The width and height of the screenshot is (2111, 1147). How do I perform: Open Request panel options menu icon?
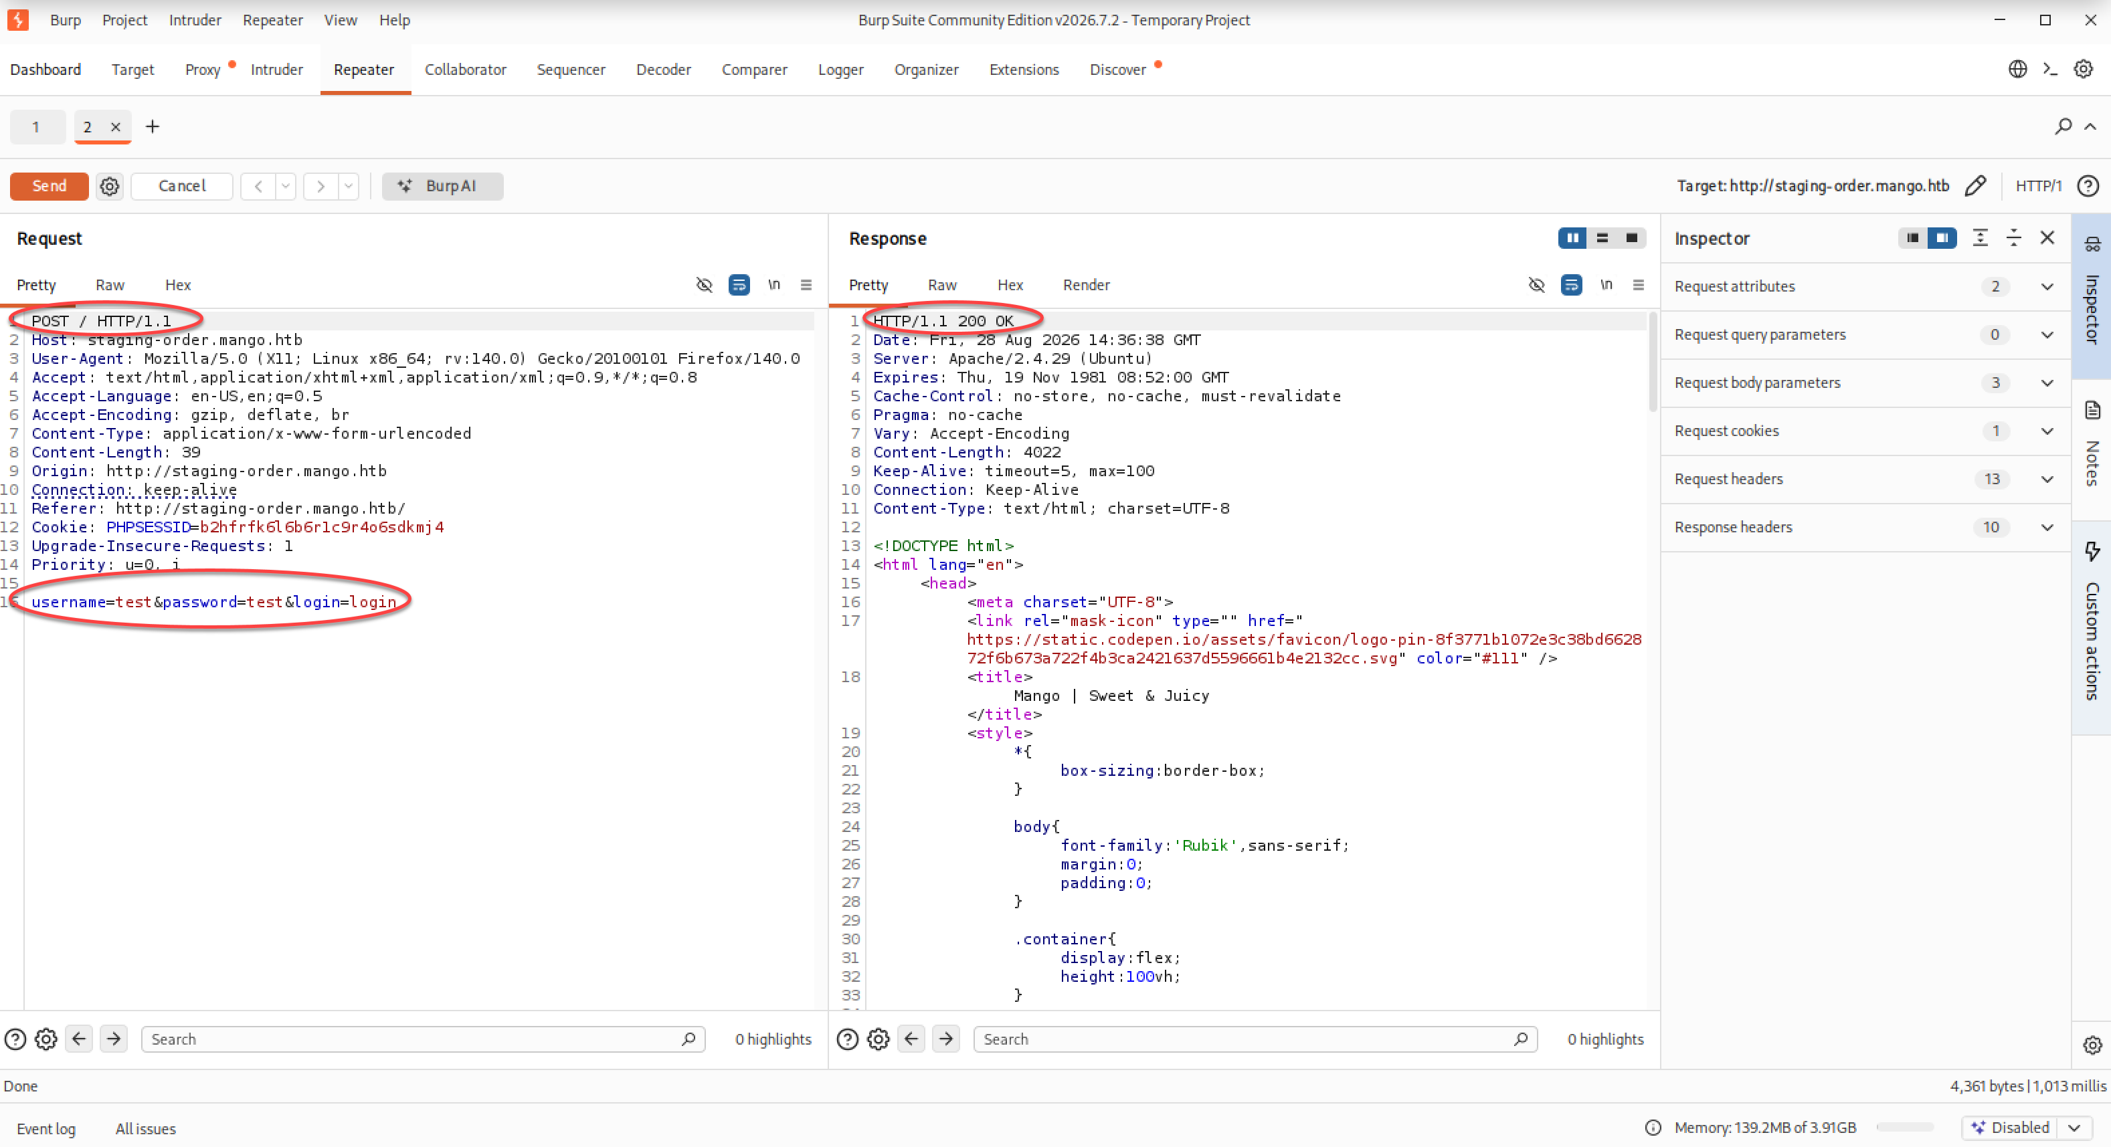(x=806, y=284)
